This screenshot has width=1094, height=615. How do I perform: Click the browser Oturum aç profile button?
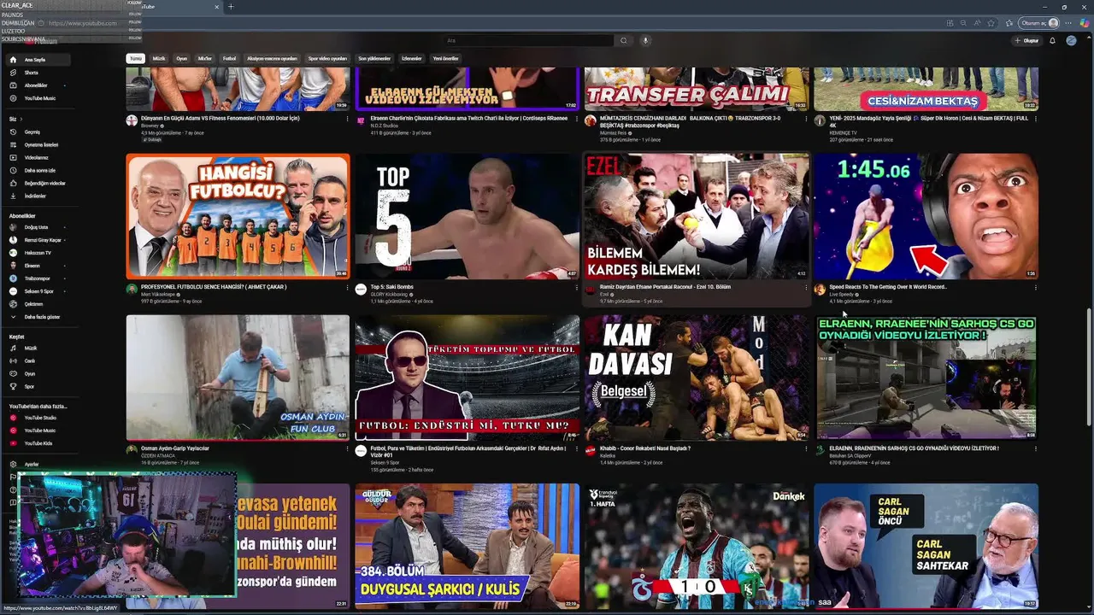pyautogui.click(x=1039, y=23)
